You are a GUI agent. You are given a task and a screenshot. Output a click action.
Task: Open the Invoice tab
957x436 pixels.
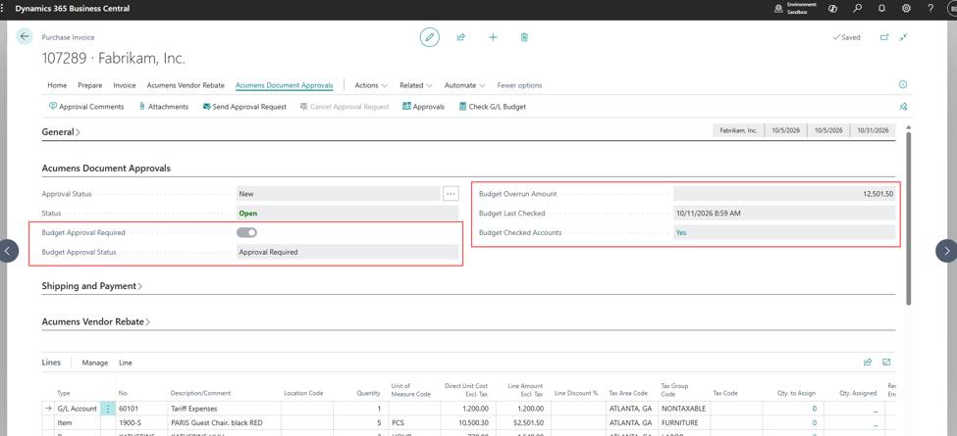(125, 85)
